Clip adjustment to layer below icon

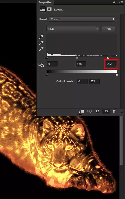[x=81, y=112]
